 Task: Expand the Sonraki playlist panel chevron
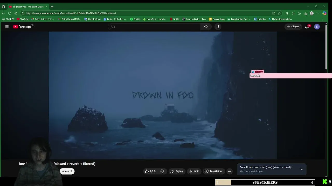[302, 169]
